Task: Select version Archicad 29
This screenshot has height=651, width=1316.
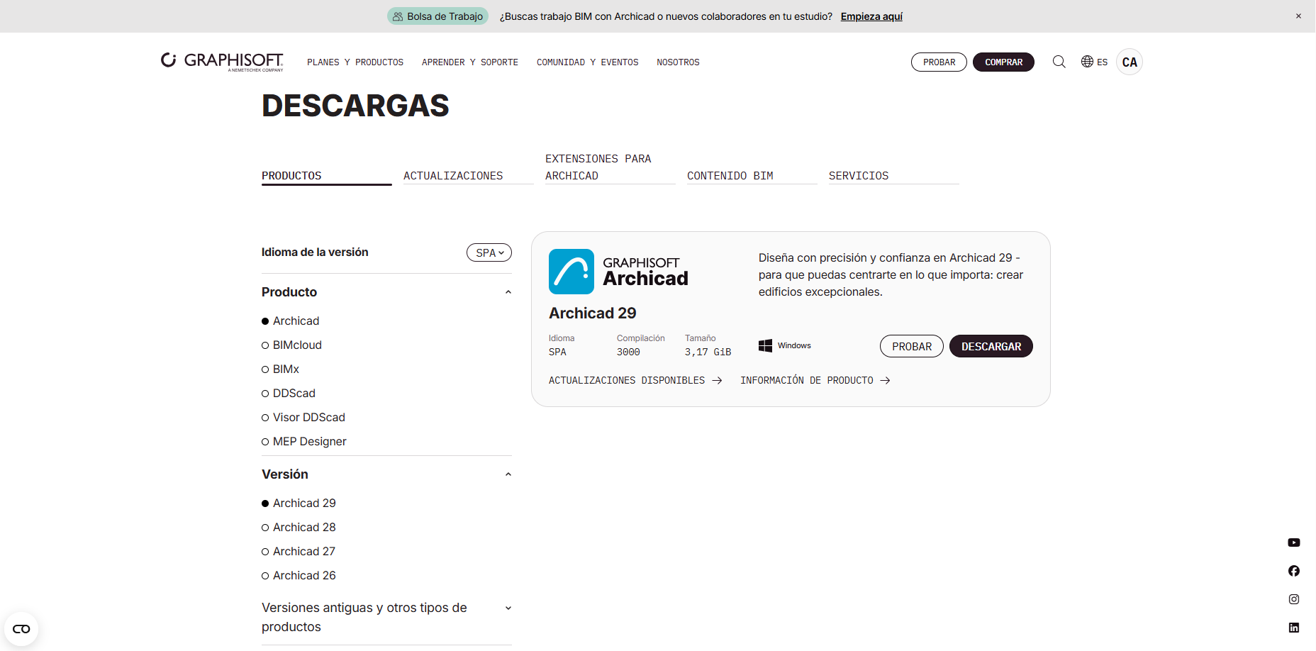Action: click(299, 503)
